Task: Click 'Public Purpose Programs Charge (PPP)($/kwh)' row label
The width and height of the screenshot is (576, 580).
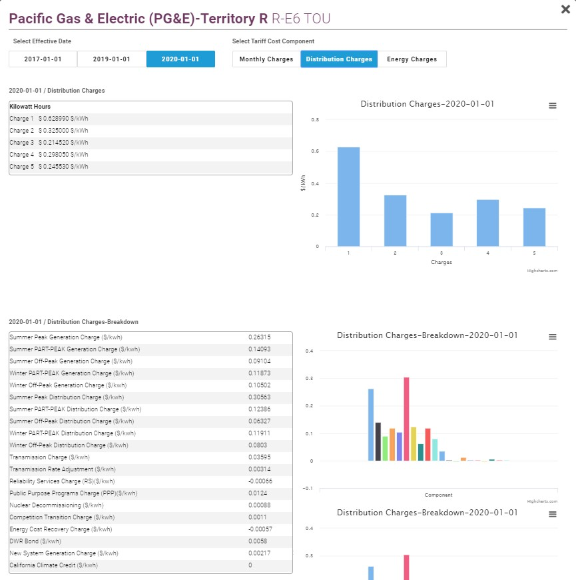Action: pyautogui.click(x=73, y=493)
